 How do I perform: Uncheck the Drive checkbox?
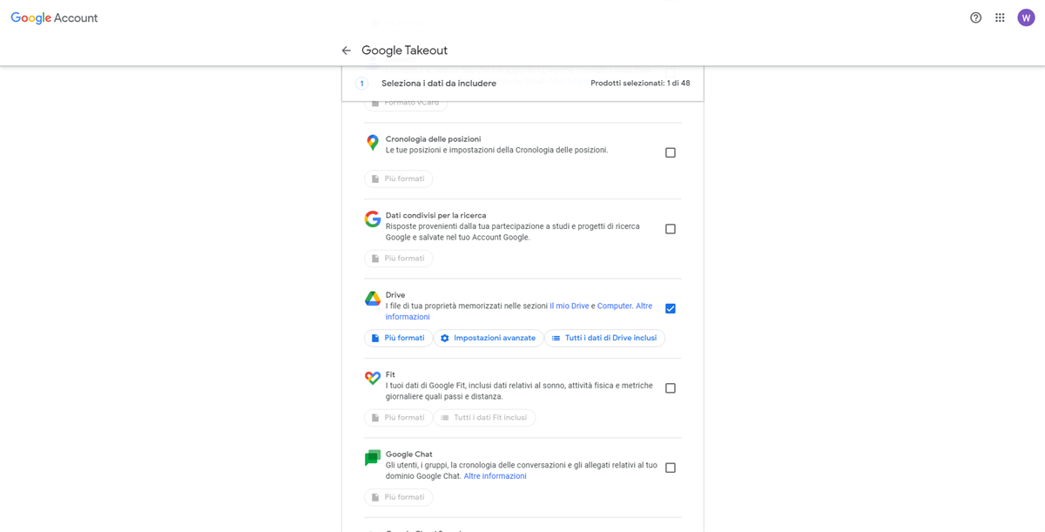point(671,308)
